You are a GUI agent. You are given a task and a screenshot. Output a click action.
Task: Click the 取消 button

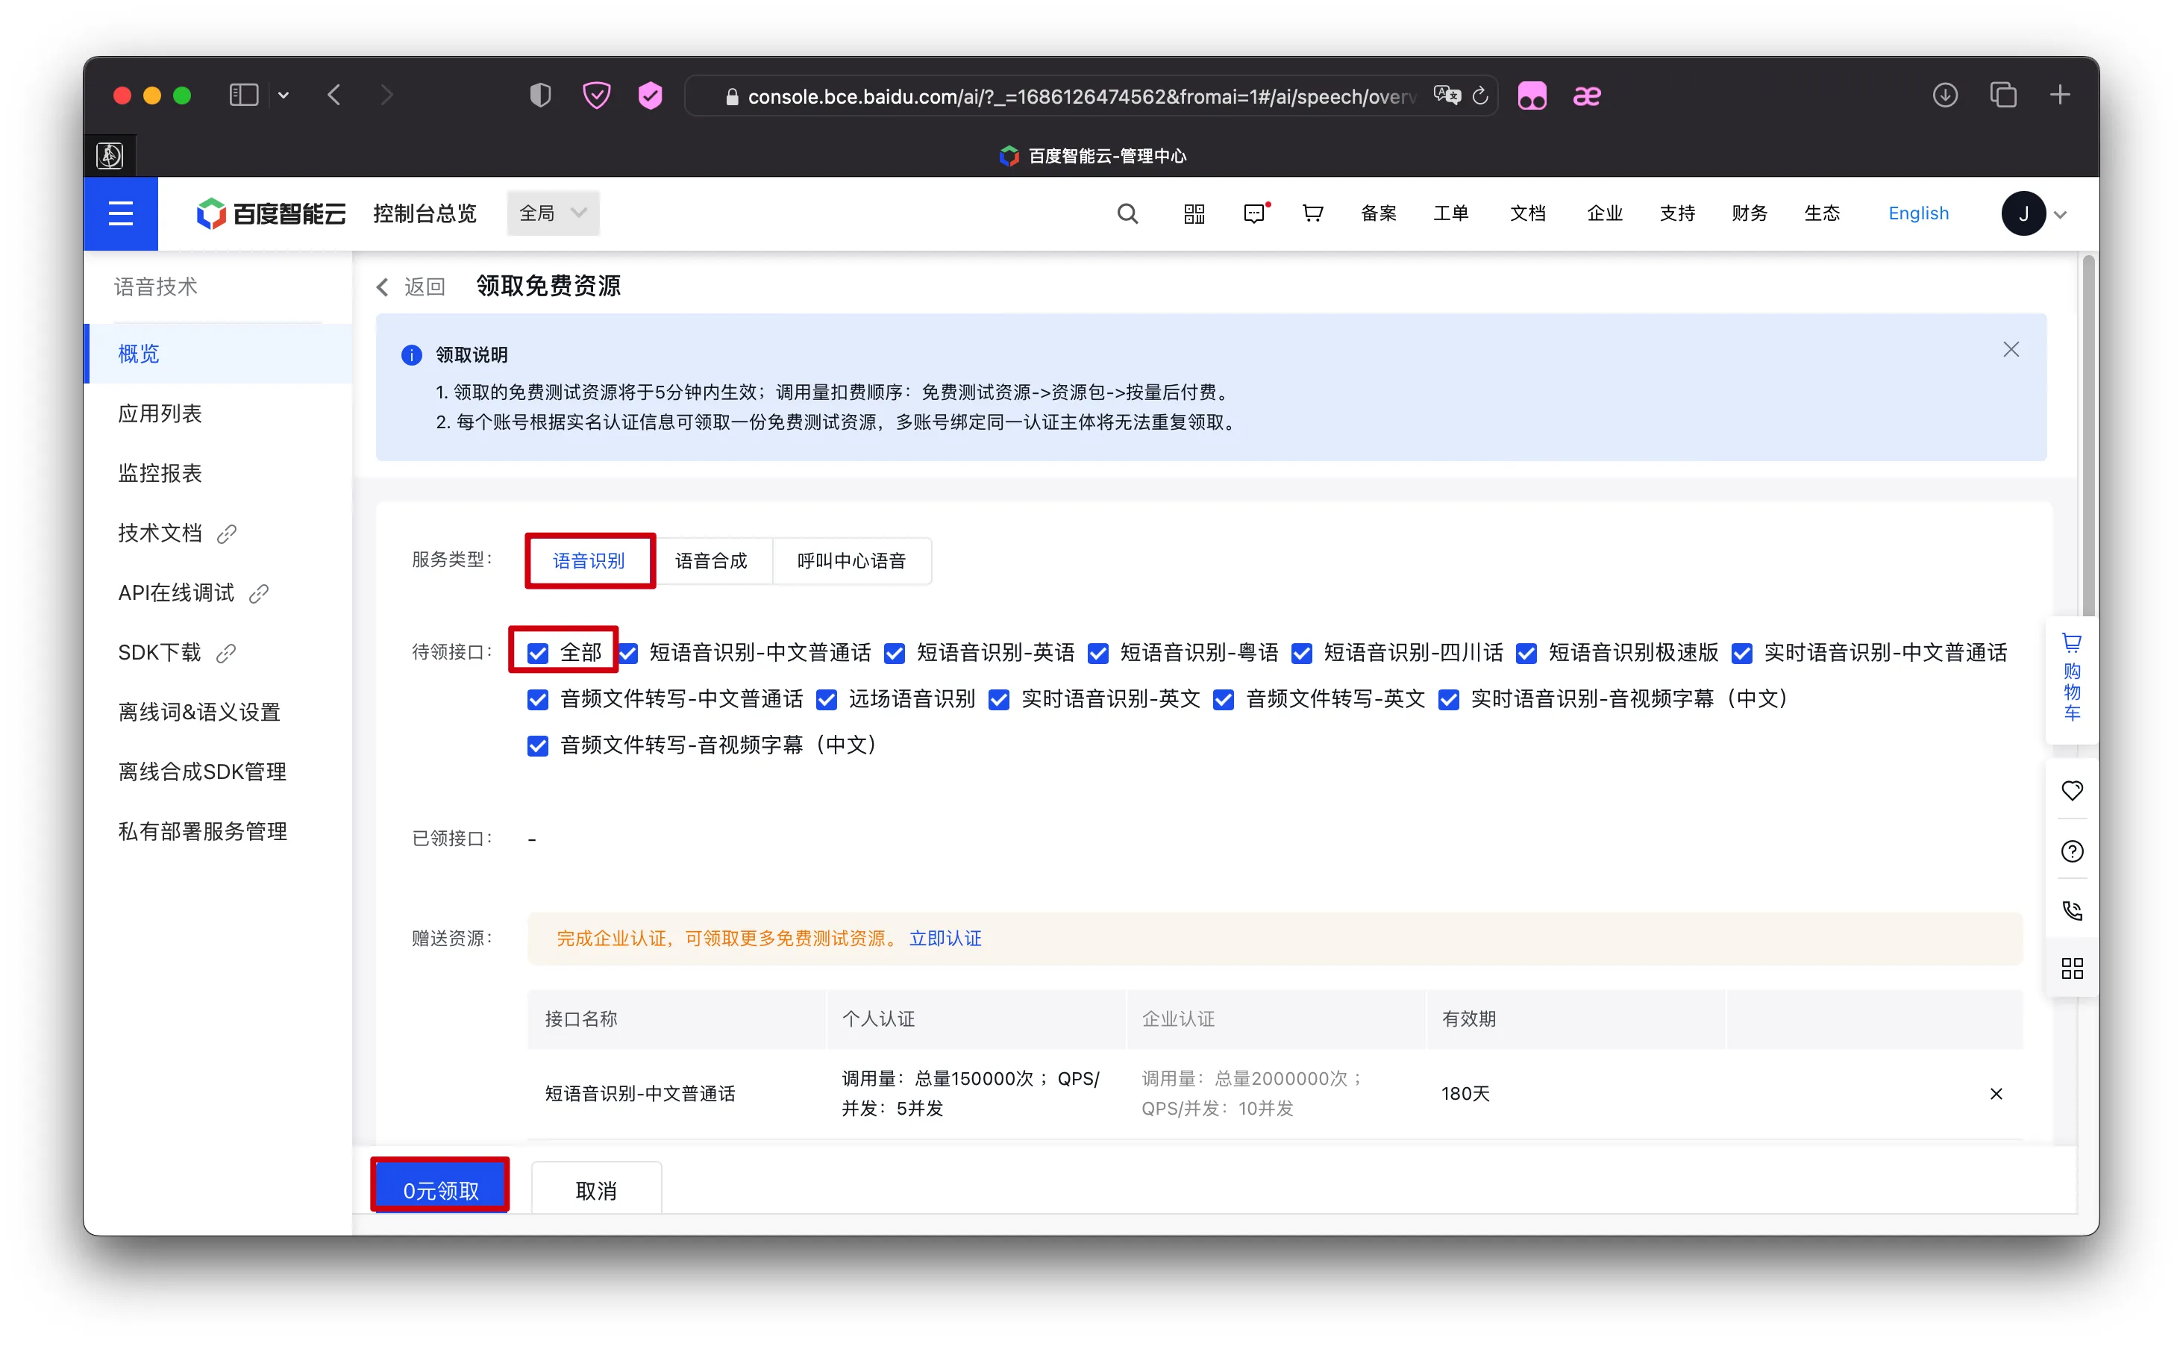click(x=595, y=1189)
